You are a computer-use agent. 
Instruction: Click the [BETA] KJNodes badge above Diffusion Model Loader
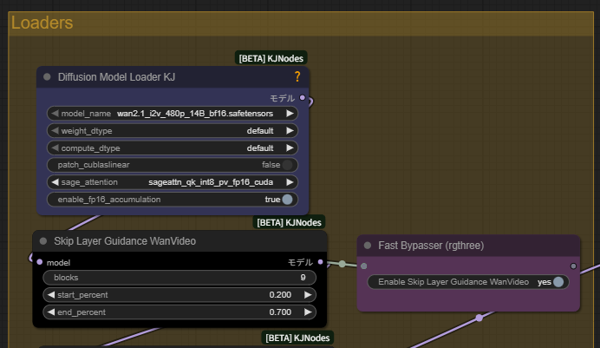(271, 58)
